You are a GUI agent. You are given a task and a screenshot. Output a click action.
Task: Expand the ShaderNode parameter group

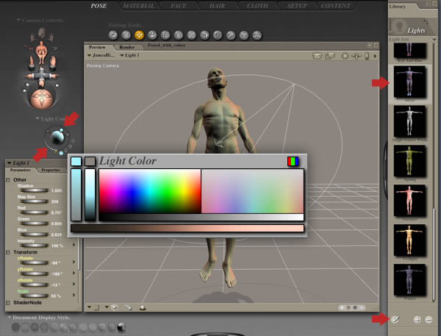[x=8, y=303]
